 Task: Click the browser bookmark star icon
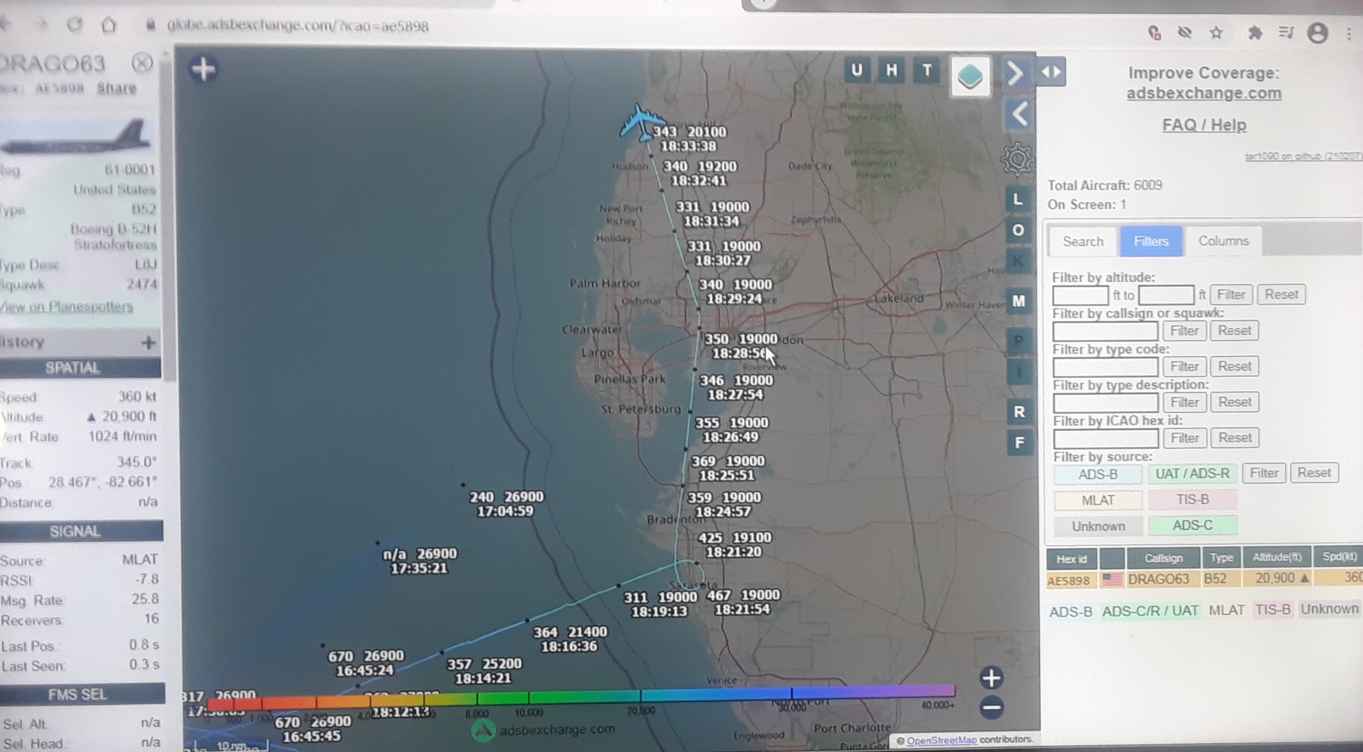1216,32
